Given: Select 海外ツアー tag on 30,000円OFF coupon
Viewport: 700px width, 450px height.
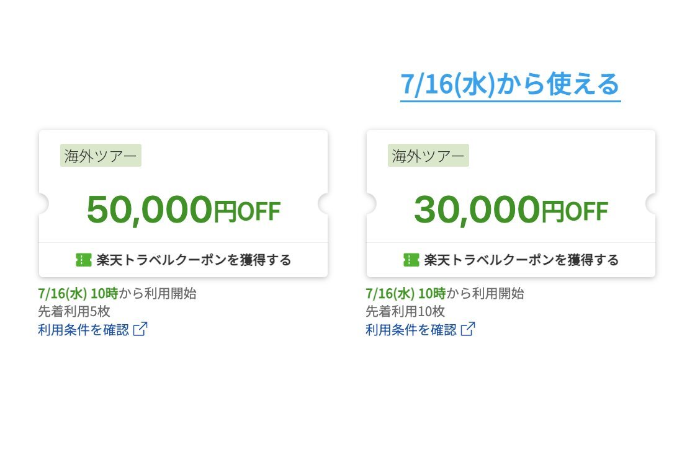Looking at the screenshot, I should click(x=429, y=156).
